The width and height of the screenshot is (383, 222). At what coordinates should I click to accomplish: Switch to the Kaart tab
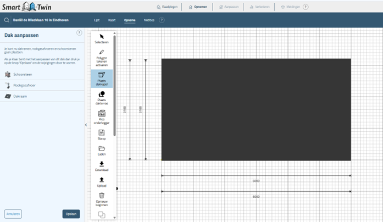coord(112,20)
